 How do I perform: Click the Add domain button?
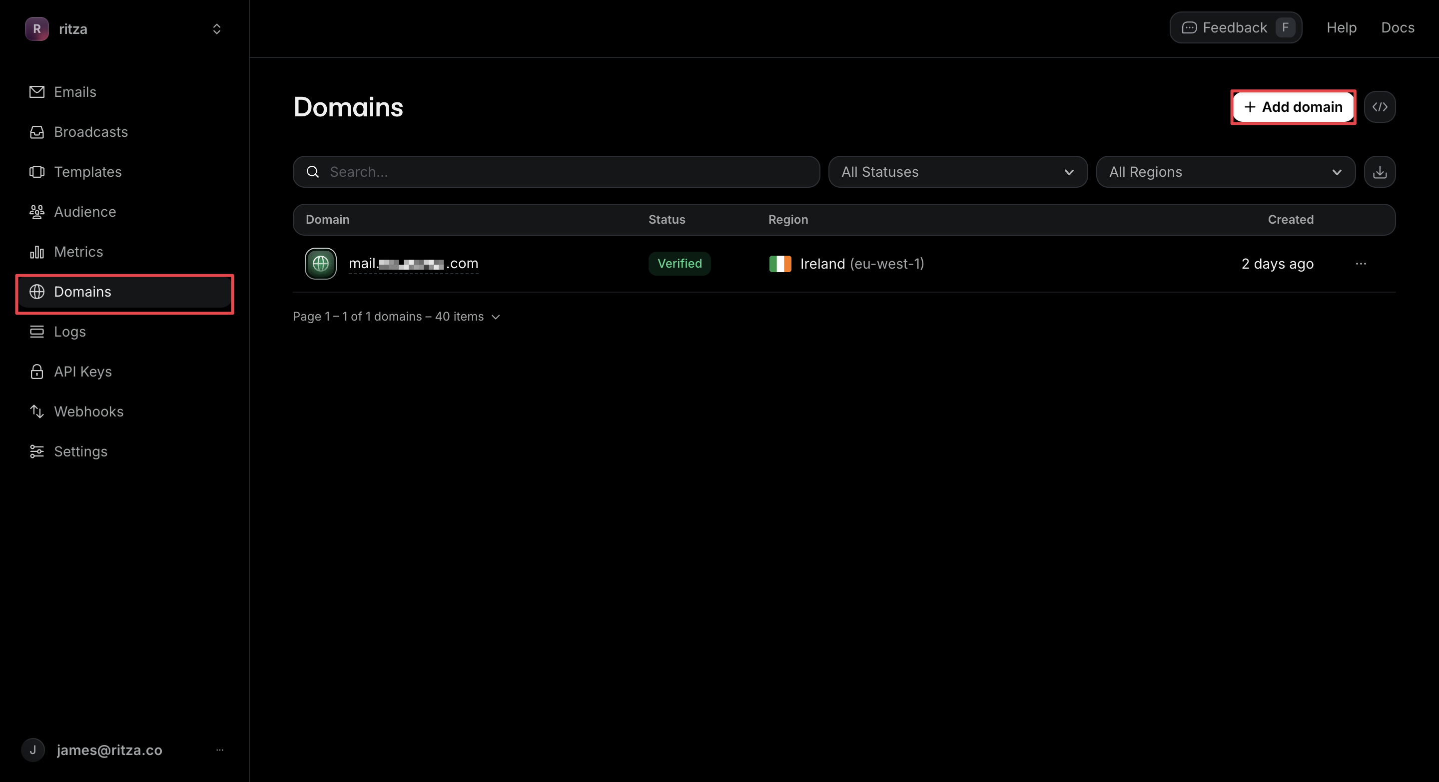tap(1293, 106)
